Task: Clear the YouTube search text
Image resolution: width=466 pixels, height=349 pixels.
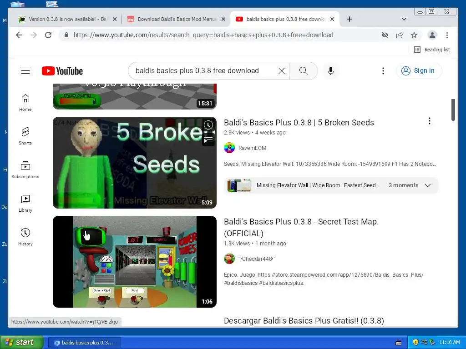Action: click(281, 70)
